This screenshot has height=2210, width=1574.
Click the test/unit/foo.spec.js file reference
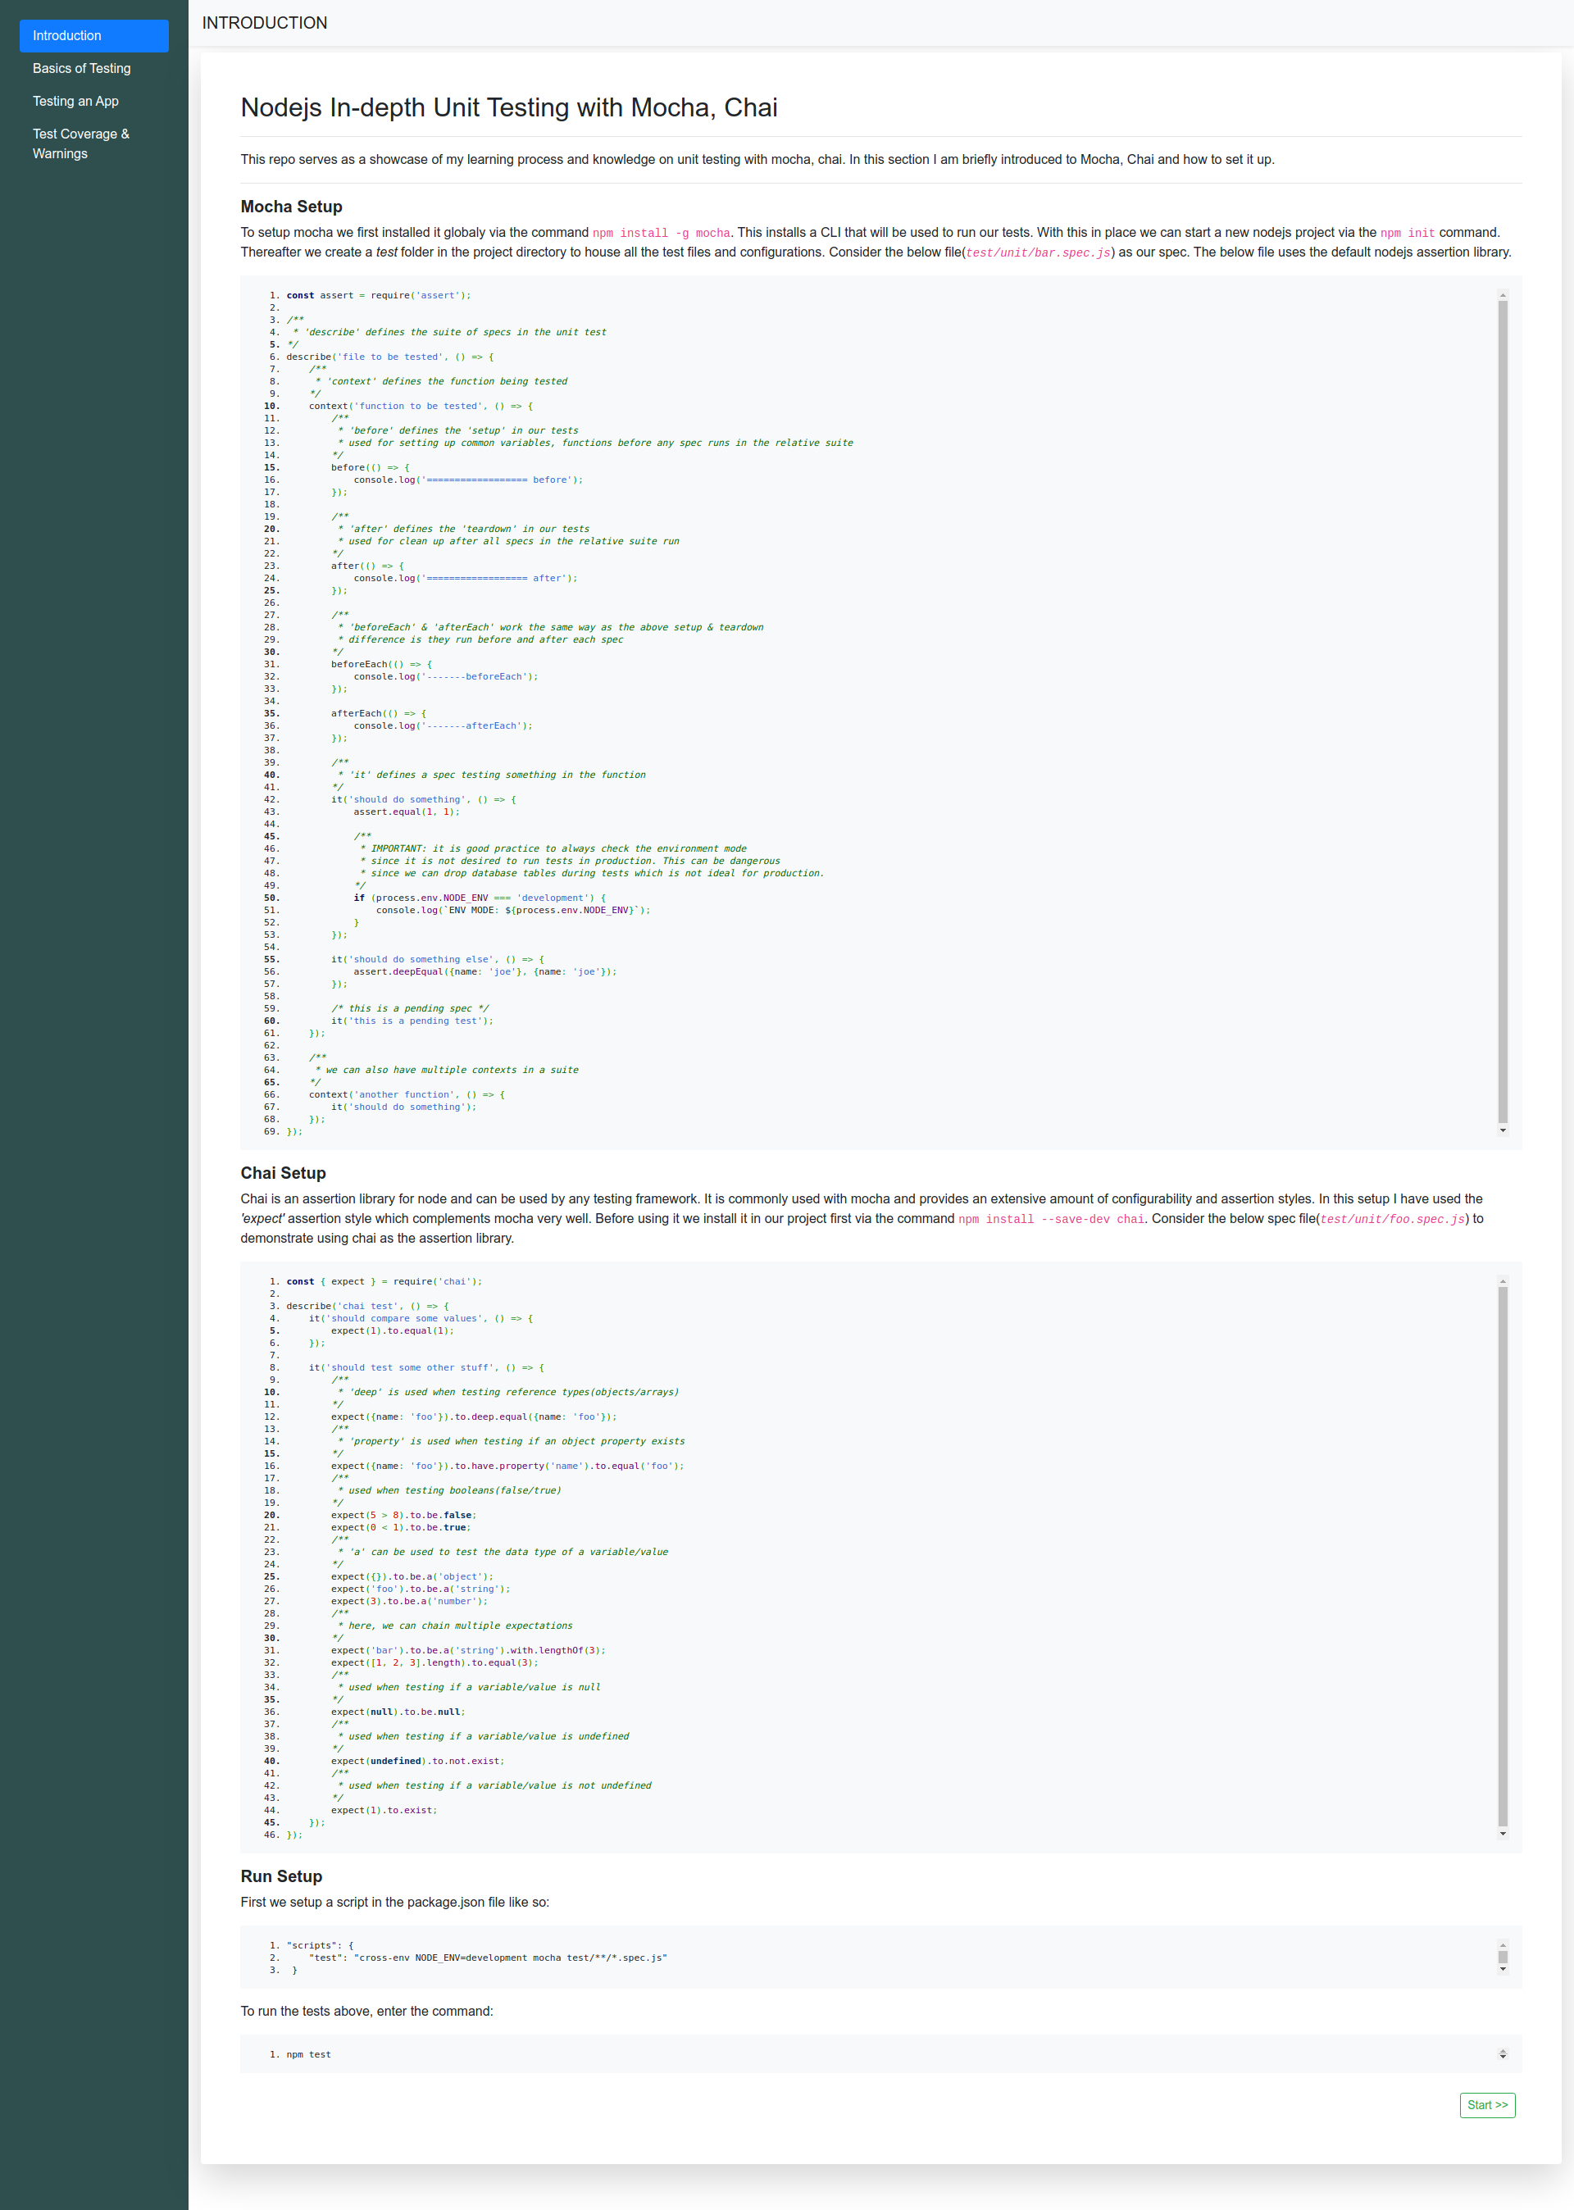[x=1392, y=1220]
